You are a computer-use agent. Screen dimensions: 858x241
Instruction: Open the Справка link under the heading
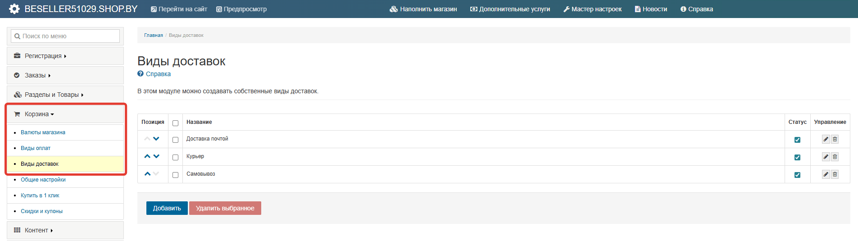pos(158,74)
